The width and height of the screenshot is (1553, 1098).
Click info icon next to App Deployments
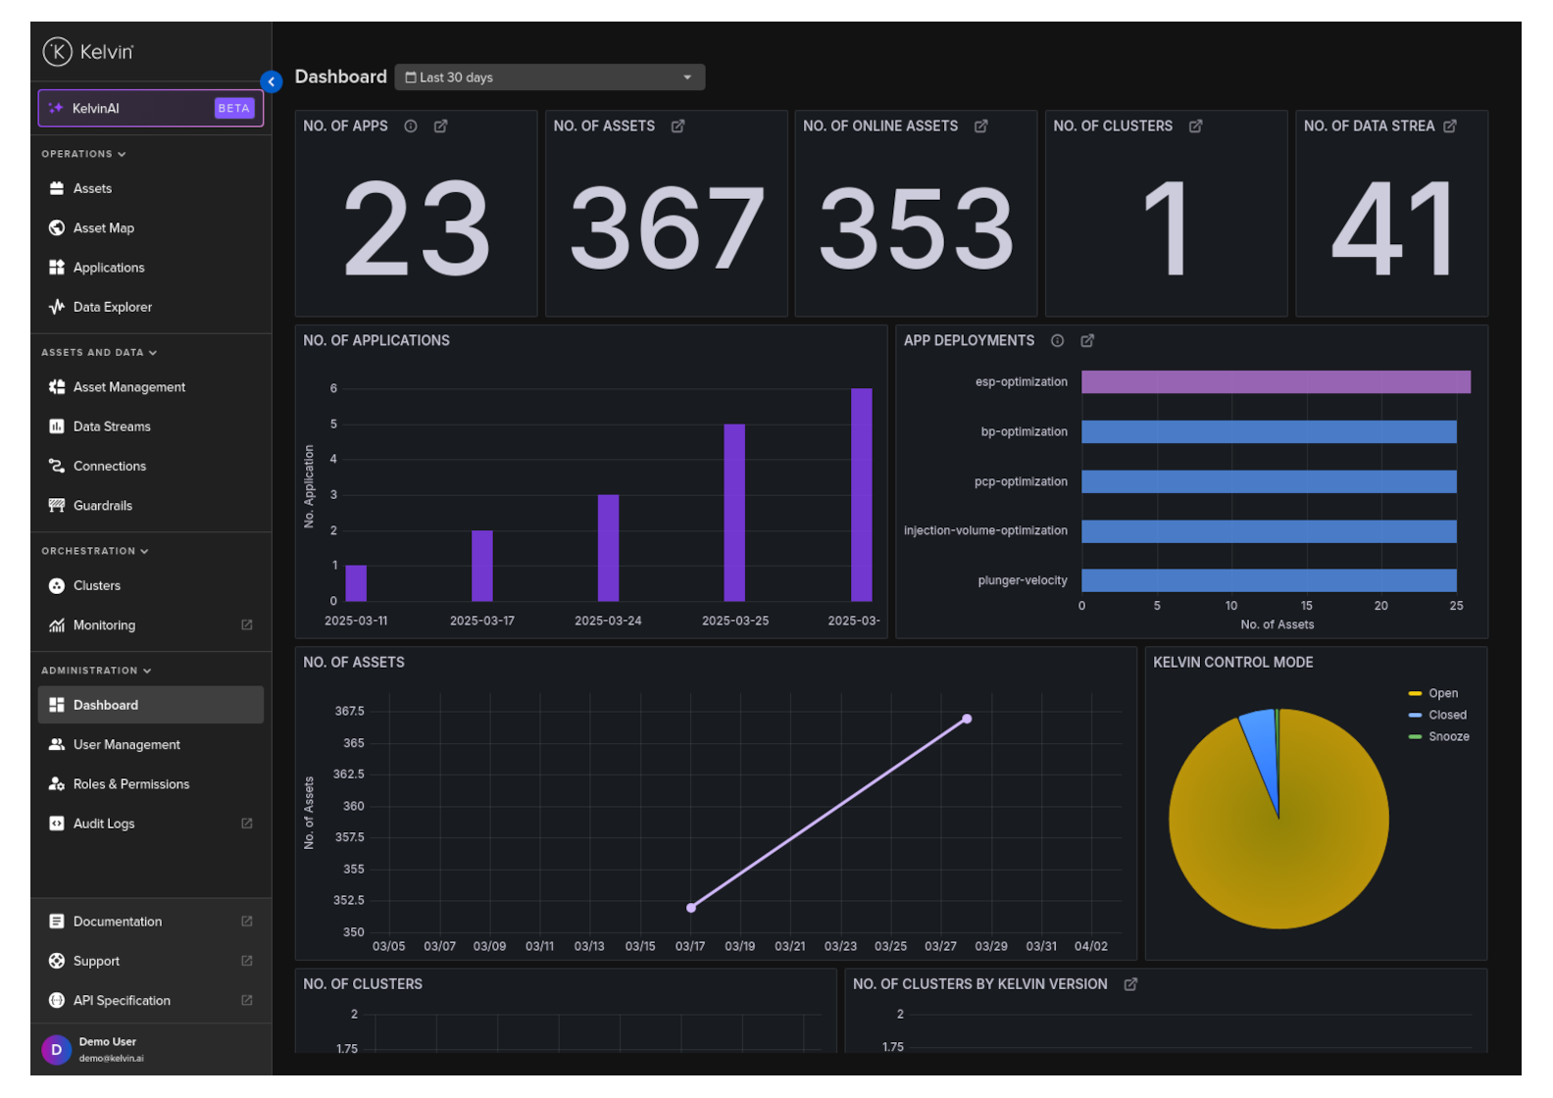click(1057, 341)
